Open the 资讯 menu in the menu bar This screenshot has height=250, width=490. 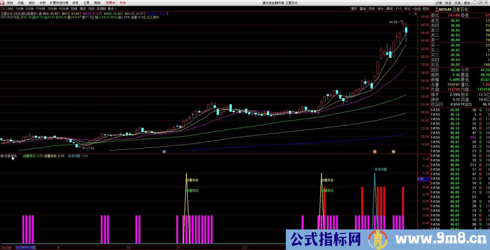[x=75, y=3]
